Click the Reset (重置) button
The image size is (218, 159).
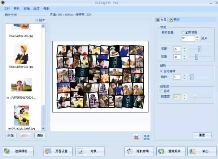[202, 135]
